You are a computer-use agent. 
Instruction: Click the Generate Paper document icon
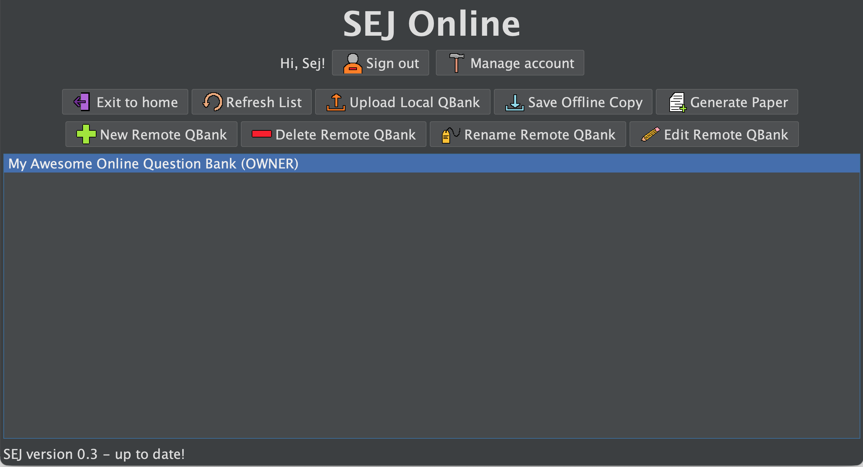coord(677,102)
